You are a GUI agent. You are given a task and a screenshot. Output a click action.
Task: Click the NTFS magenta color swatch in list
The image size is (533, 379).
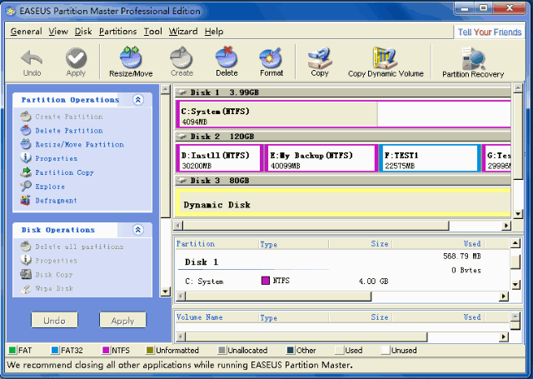(x=266, y=281)
